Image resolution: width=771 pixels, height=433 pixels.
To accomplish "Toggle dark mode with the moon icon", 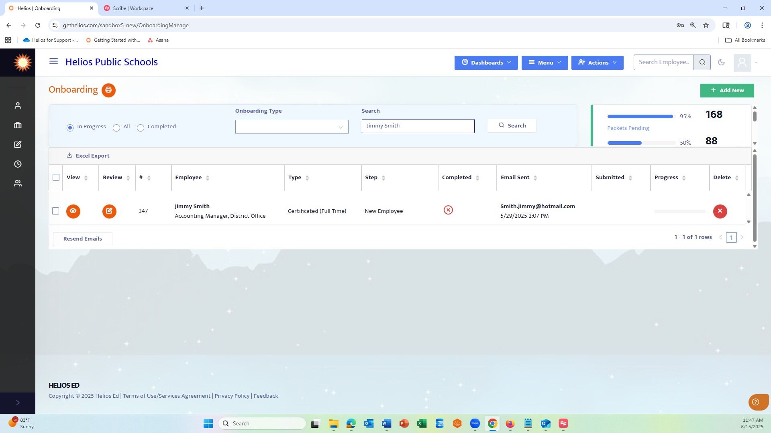I will [722, 62].
